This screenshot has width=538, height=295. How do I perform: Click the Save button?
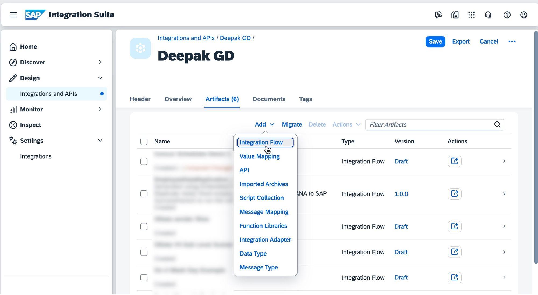pyautogui.click(x=435, y=41)
